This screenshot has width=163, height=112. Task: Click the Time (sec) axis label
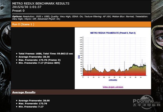(113, 80)
